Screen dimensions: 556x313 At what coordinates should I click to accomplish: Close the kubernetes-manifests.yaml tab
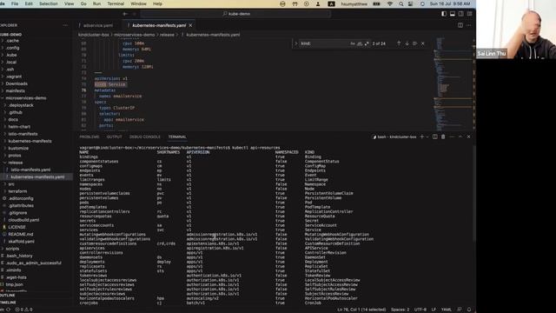tap(191, 25)
